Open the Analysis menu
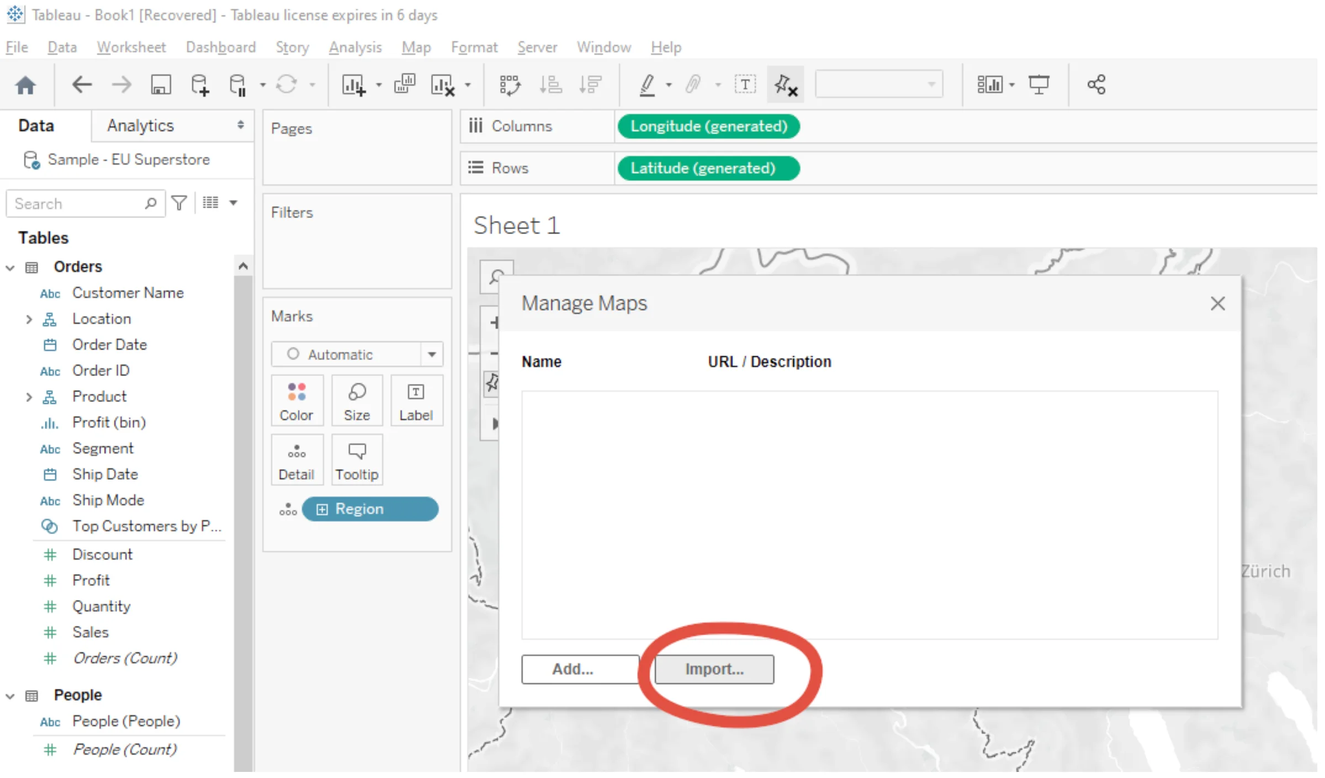Image resolution: width=1325 pixels, height=778 pixels. (356, 47)
